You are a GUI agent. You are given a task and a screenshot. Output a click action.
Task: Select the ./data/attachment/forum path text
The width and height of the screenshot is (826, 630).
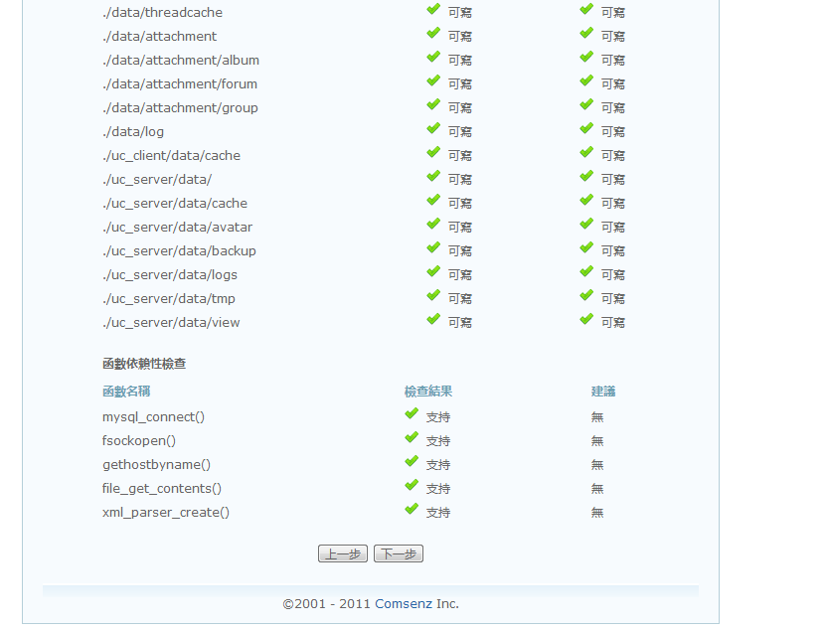click(180, 84)
